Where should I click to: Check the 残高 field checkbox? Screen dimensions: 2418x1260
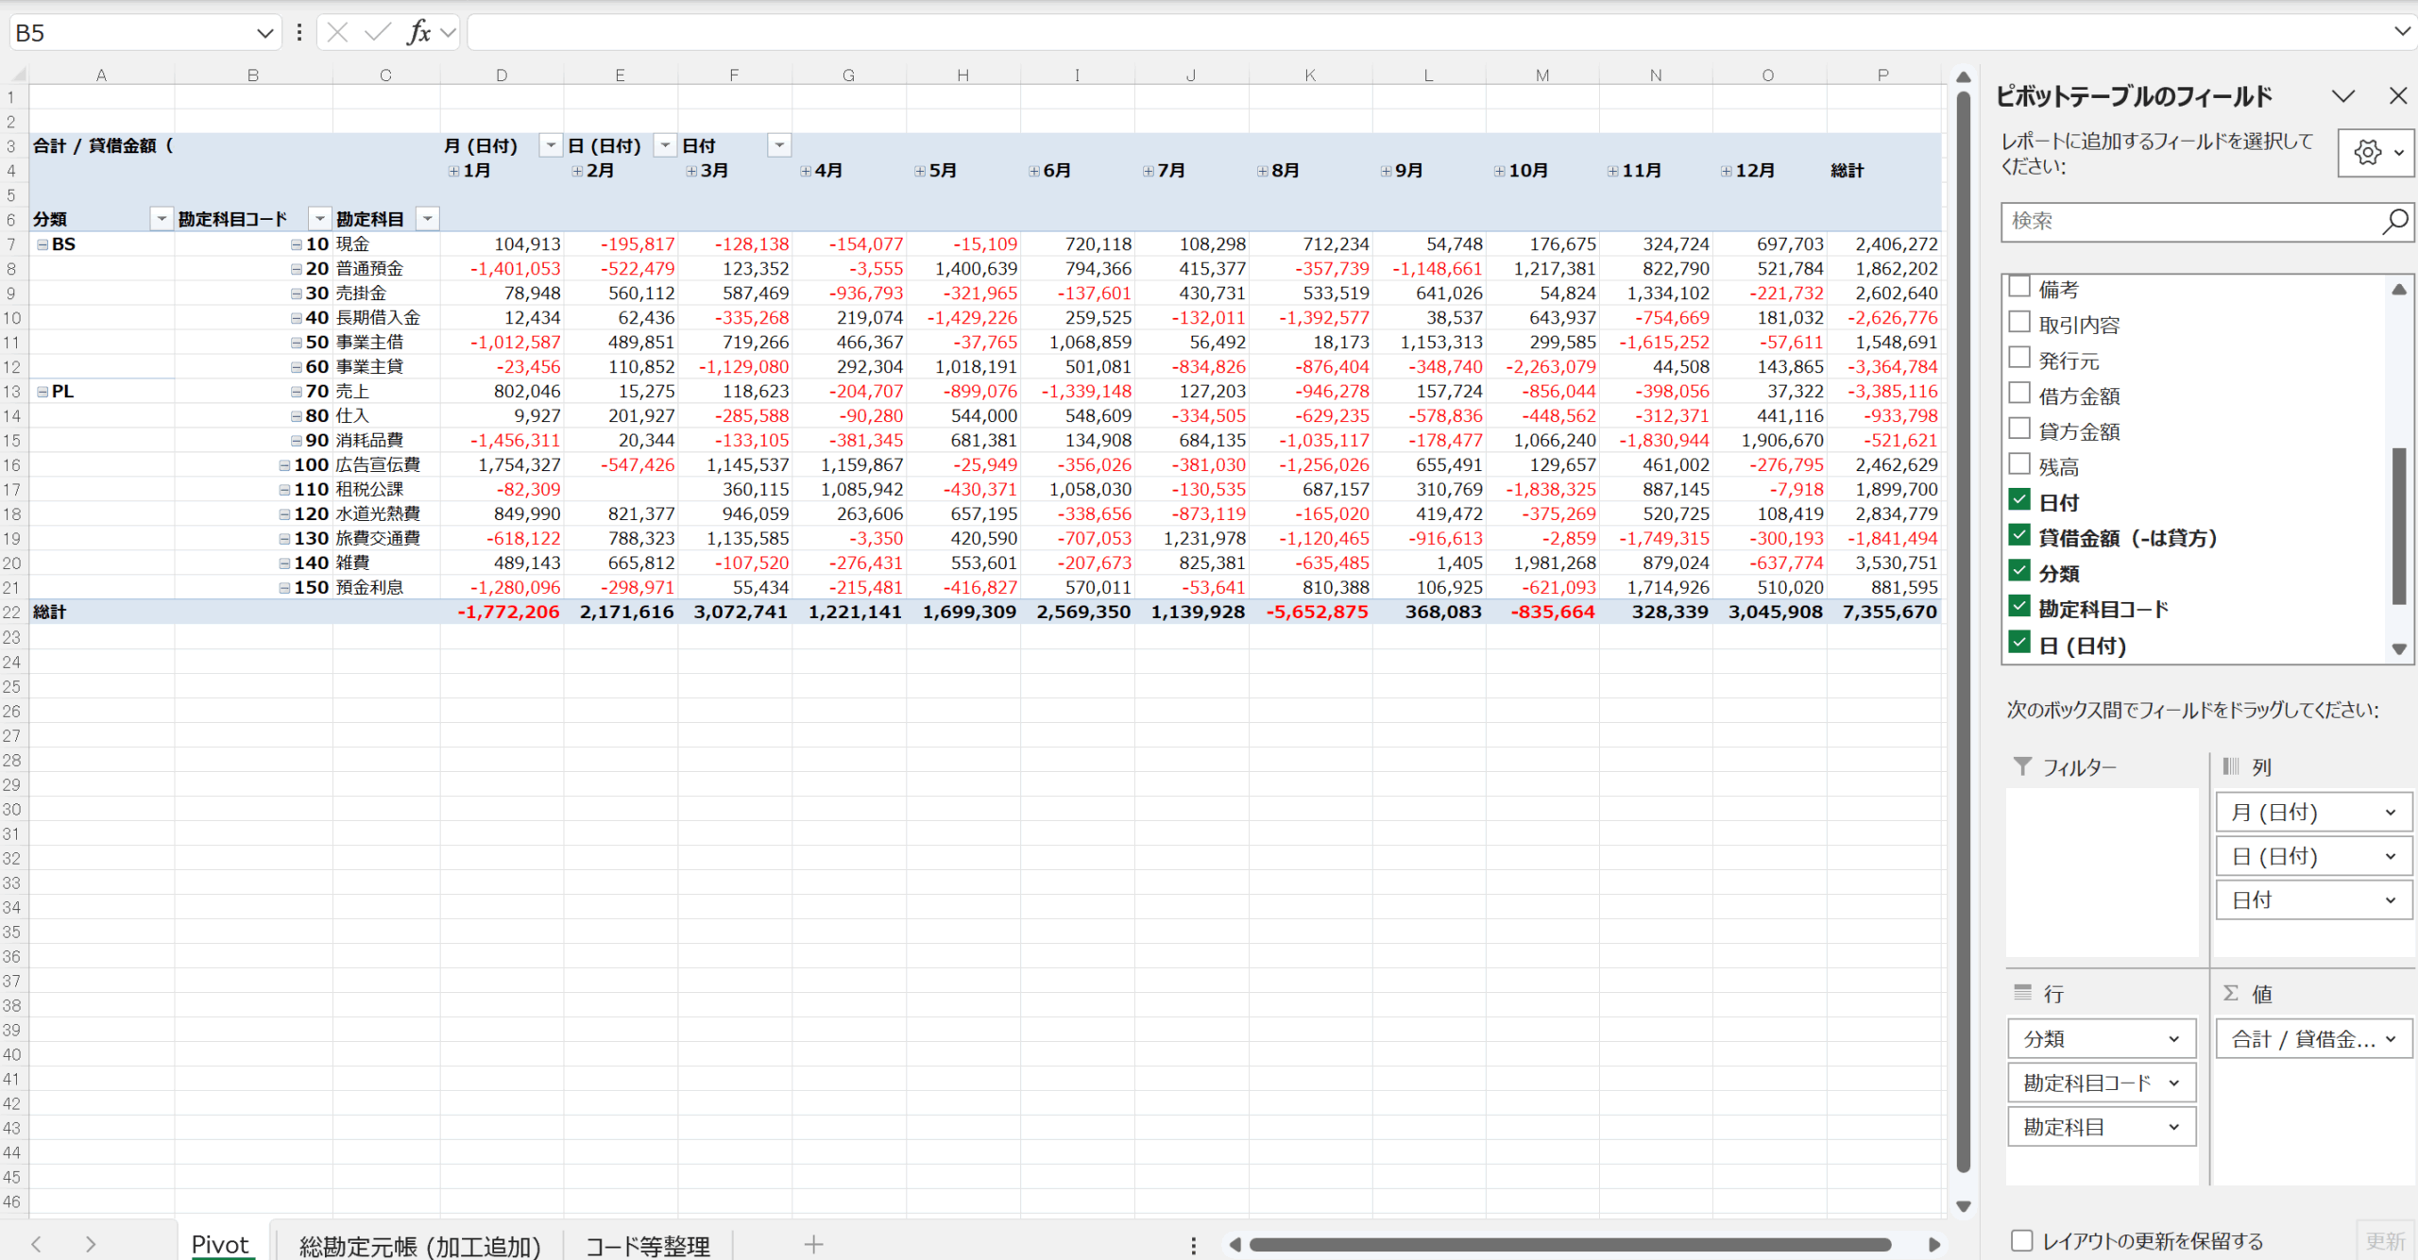point(2019,464)
